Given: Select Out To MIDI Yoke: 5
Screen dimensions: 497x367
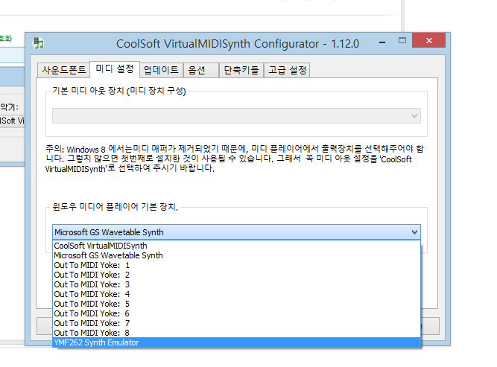Looking at the screenshot, I should pyautogui.click(x=236, y=304).
